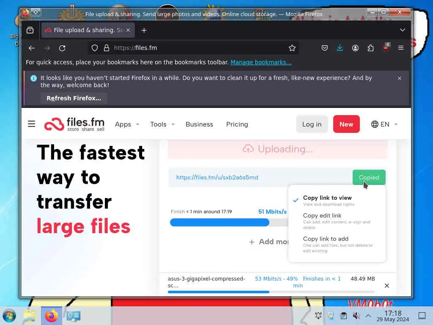This screenshot has height=325, width=433.
Task: Close the File upload & sharing tab
Action: click(x=128, y=30)
